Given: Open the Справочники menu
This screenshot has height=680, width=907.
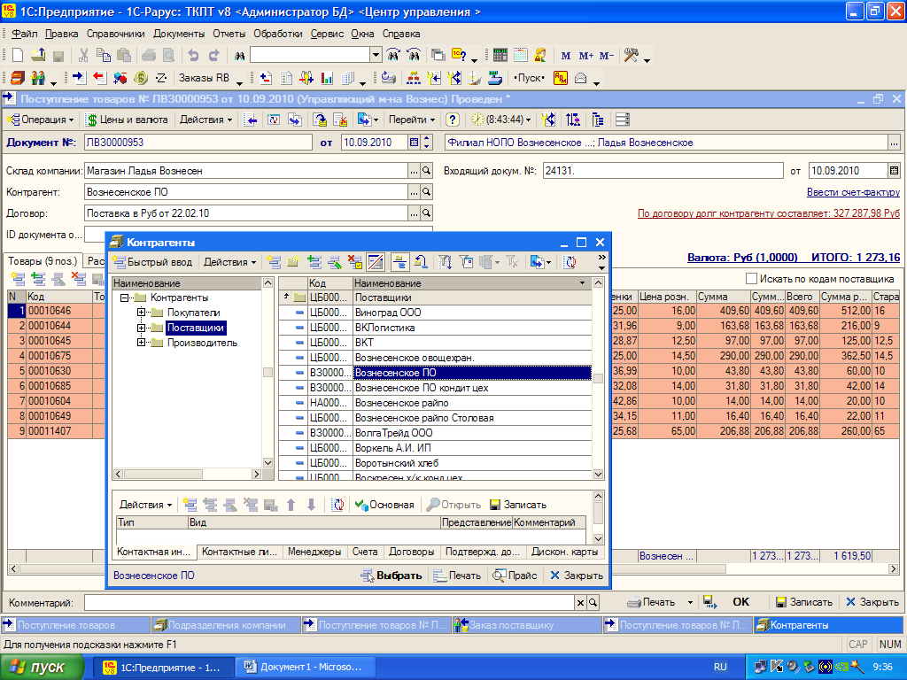Looking at the screenshot, I should pyautogui.click(x=116, y=34).
